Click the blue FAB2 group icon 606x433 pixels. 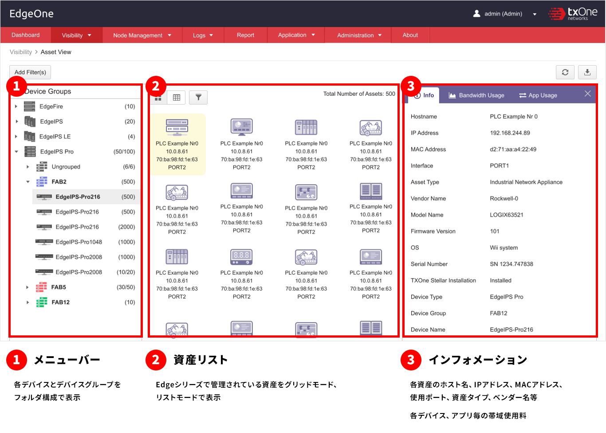coord(42,182)
